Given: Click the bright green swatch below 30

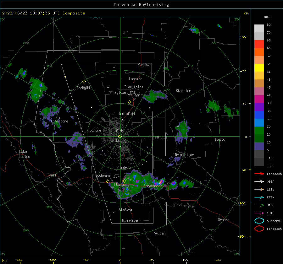Looking at the screenshot, I should (x=259, y=131).
